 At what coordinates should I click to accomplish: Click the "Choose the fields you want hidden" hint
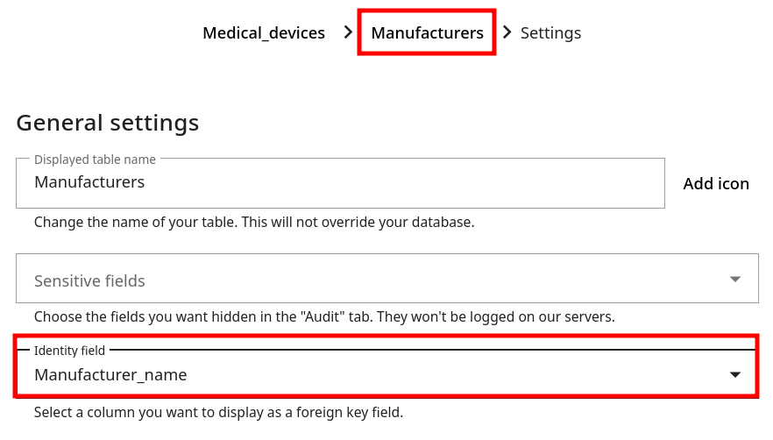(x=324, y=316)
